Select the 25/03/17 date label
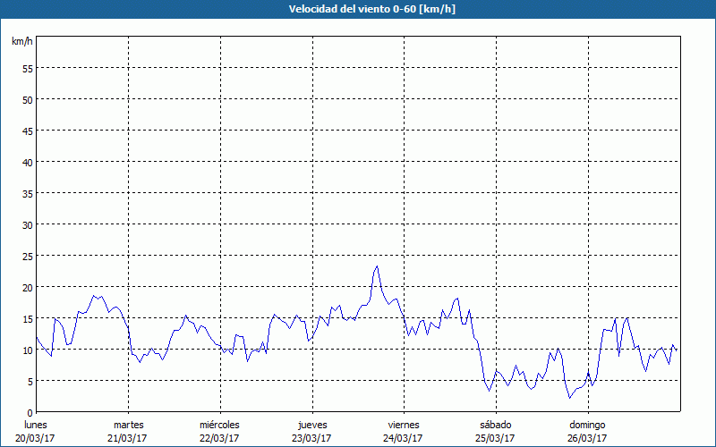The height and width of the screenshot is (447, 716). (x=495, y=438)
